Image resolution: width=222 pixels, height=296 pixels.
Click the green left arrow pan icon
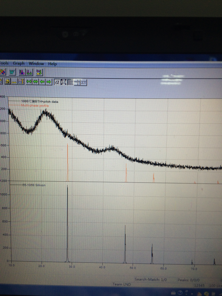coord(42,82)
